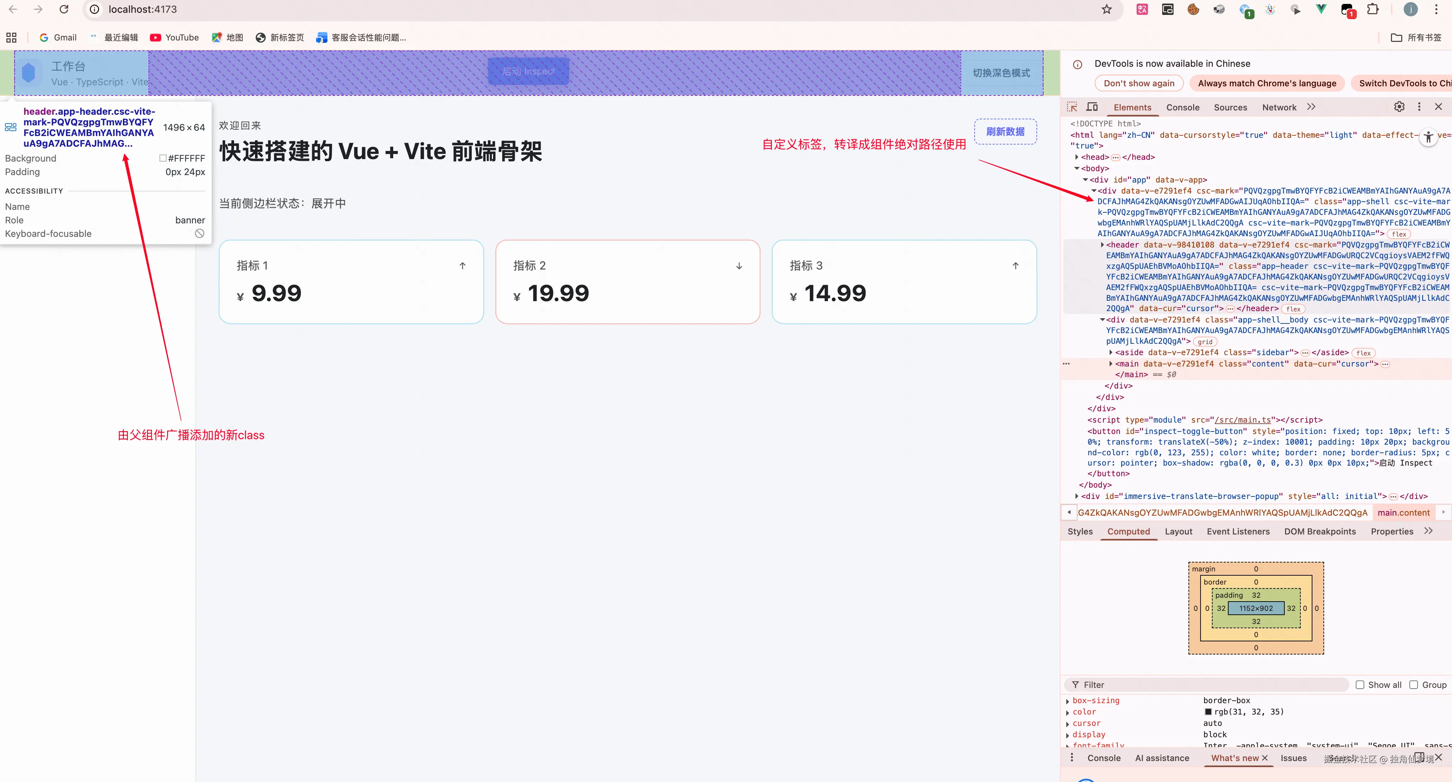This screenshot has width=1452, height=782.
Task: Click the 切换深色模式 theme toggle button
Action: [x=1001, y=73]
